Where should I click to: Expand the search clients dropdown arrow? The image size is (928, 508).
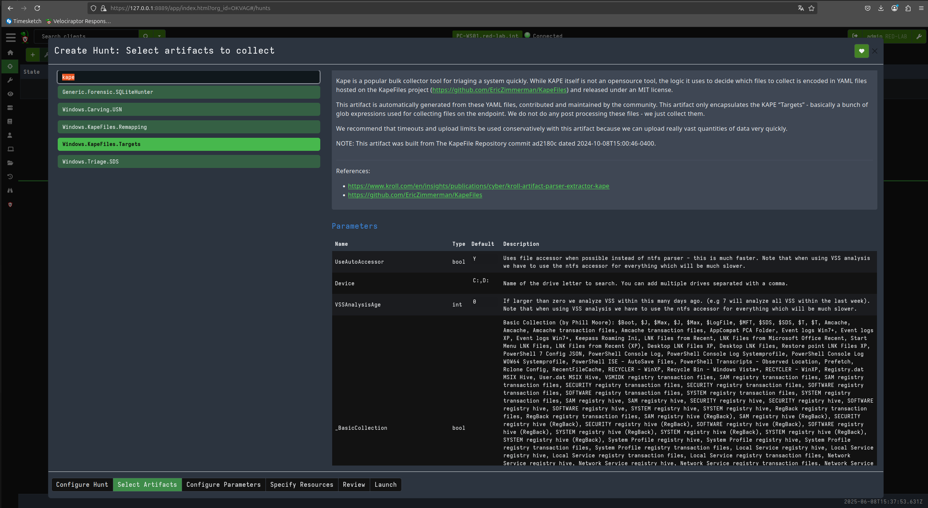[x=159, y=36]
